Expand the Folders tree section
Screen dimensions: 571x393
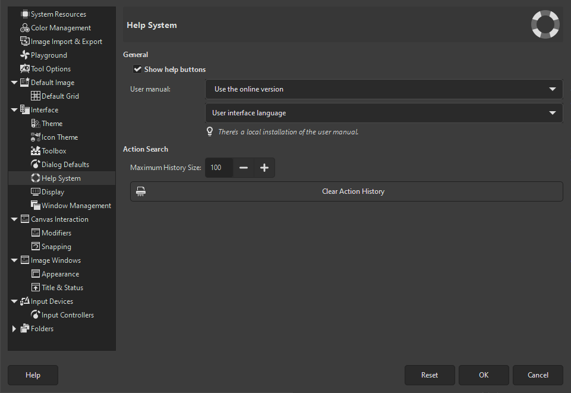click(14, 329)
